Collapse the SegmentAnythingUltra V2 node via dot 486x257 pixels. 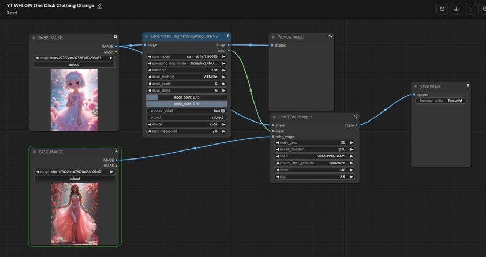coord(146,36)
